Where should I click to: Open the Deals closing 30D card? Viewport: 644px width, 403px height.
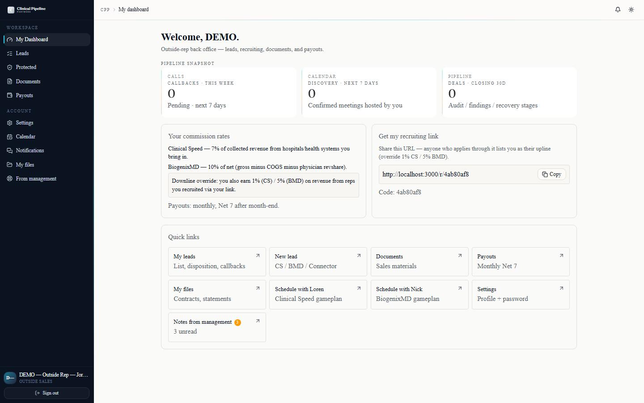[509, 92]
